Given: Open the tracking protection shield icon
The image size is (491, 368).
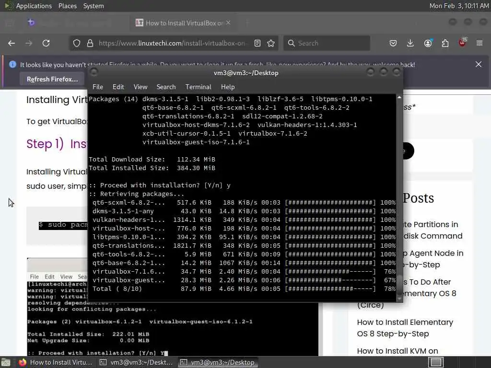Looking at the screenshot, I should pyautogui.click(x=76, y=43).
